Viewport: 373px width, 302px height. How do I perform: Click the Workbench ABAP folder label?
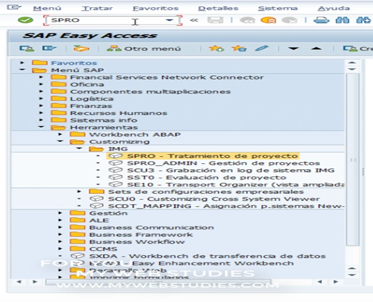point(135,134)
